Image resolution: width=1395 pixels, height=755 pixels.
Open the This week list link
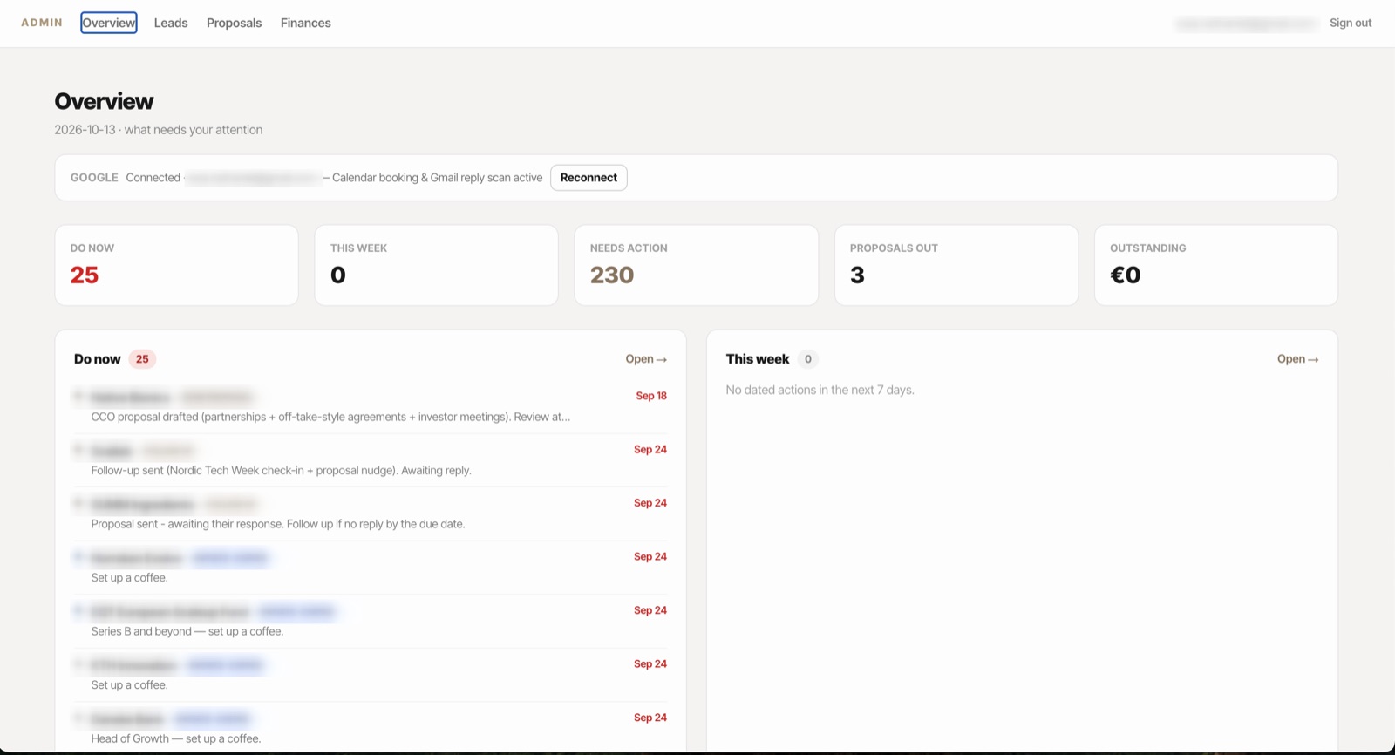[1298, 359]
